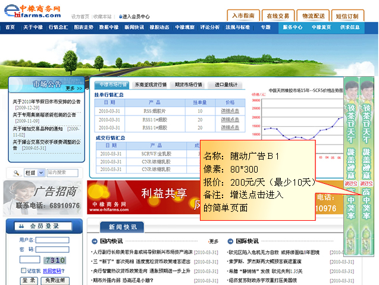Click the 进入会员中心 link
Screen dimensions: 379x285
point(136,17)
